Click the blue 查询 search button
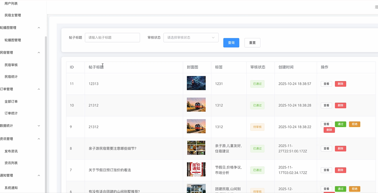The width and height of the screenshot is (378, 193). (231, 43)
